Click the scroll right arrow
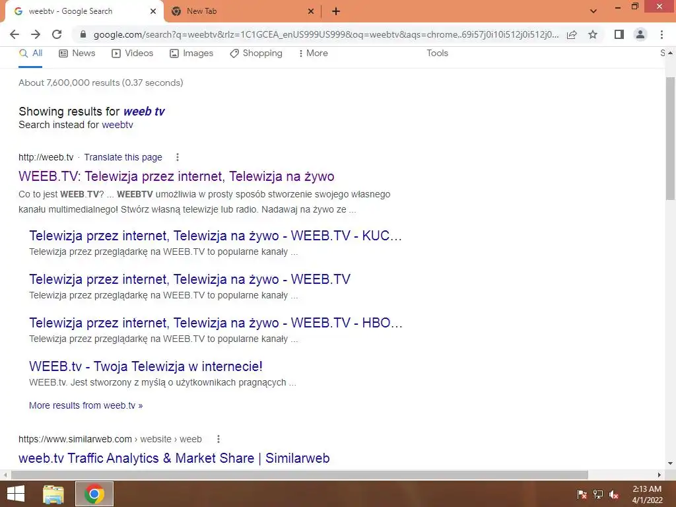 [659, 475]
